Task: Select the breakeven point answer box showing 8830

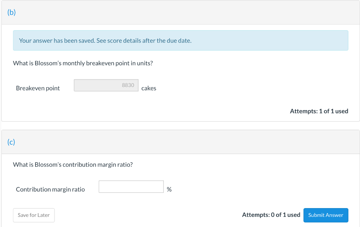Action: [x=106, y=85]
